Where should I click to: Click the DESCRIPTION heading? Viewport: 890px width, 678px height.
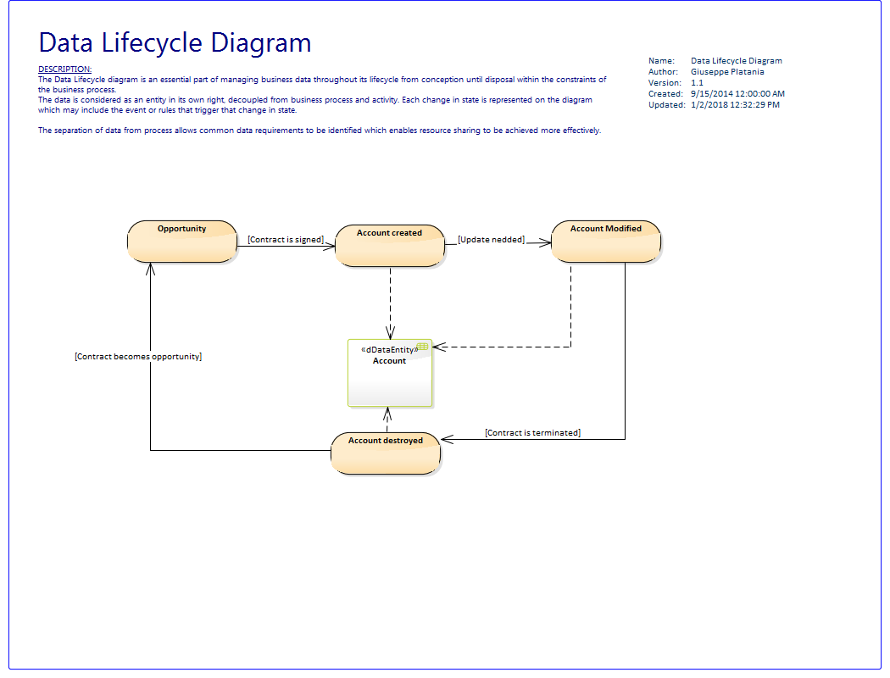[x=64, y=69]
